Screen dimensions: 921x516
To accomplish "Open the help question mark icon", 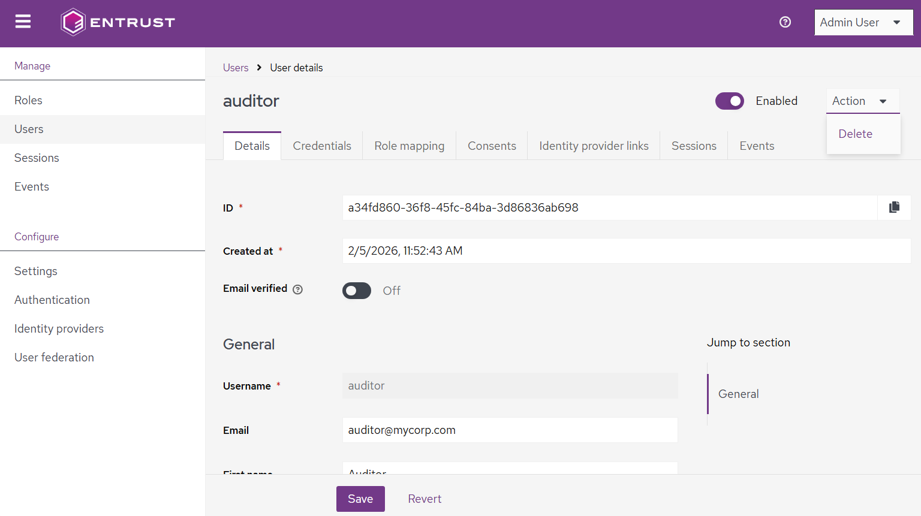I will click(x=785, y=22).
